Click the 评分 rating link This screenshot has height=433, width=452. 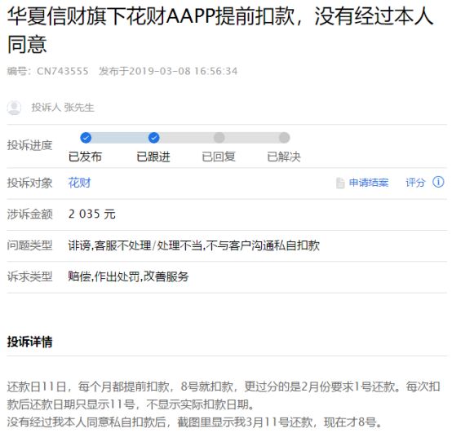coord(415,183)
